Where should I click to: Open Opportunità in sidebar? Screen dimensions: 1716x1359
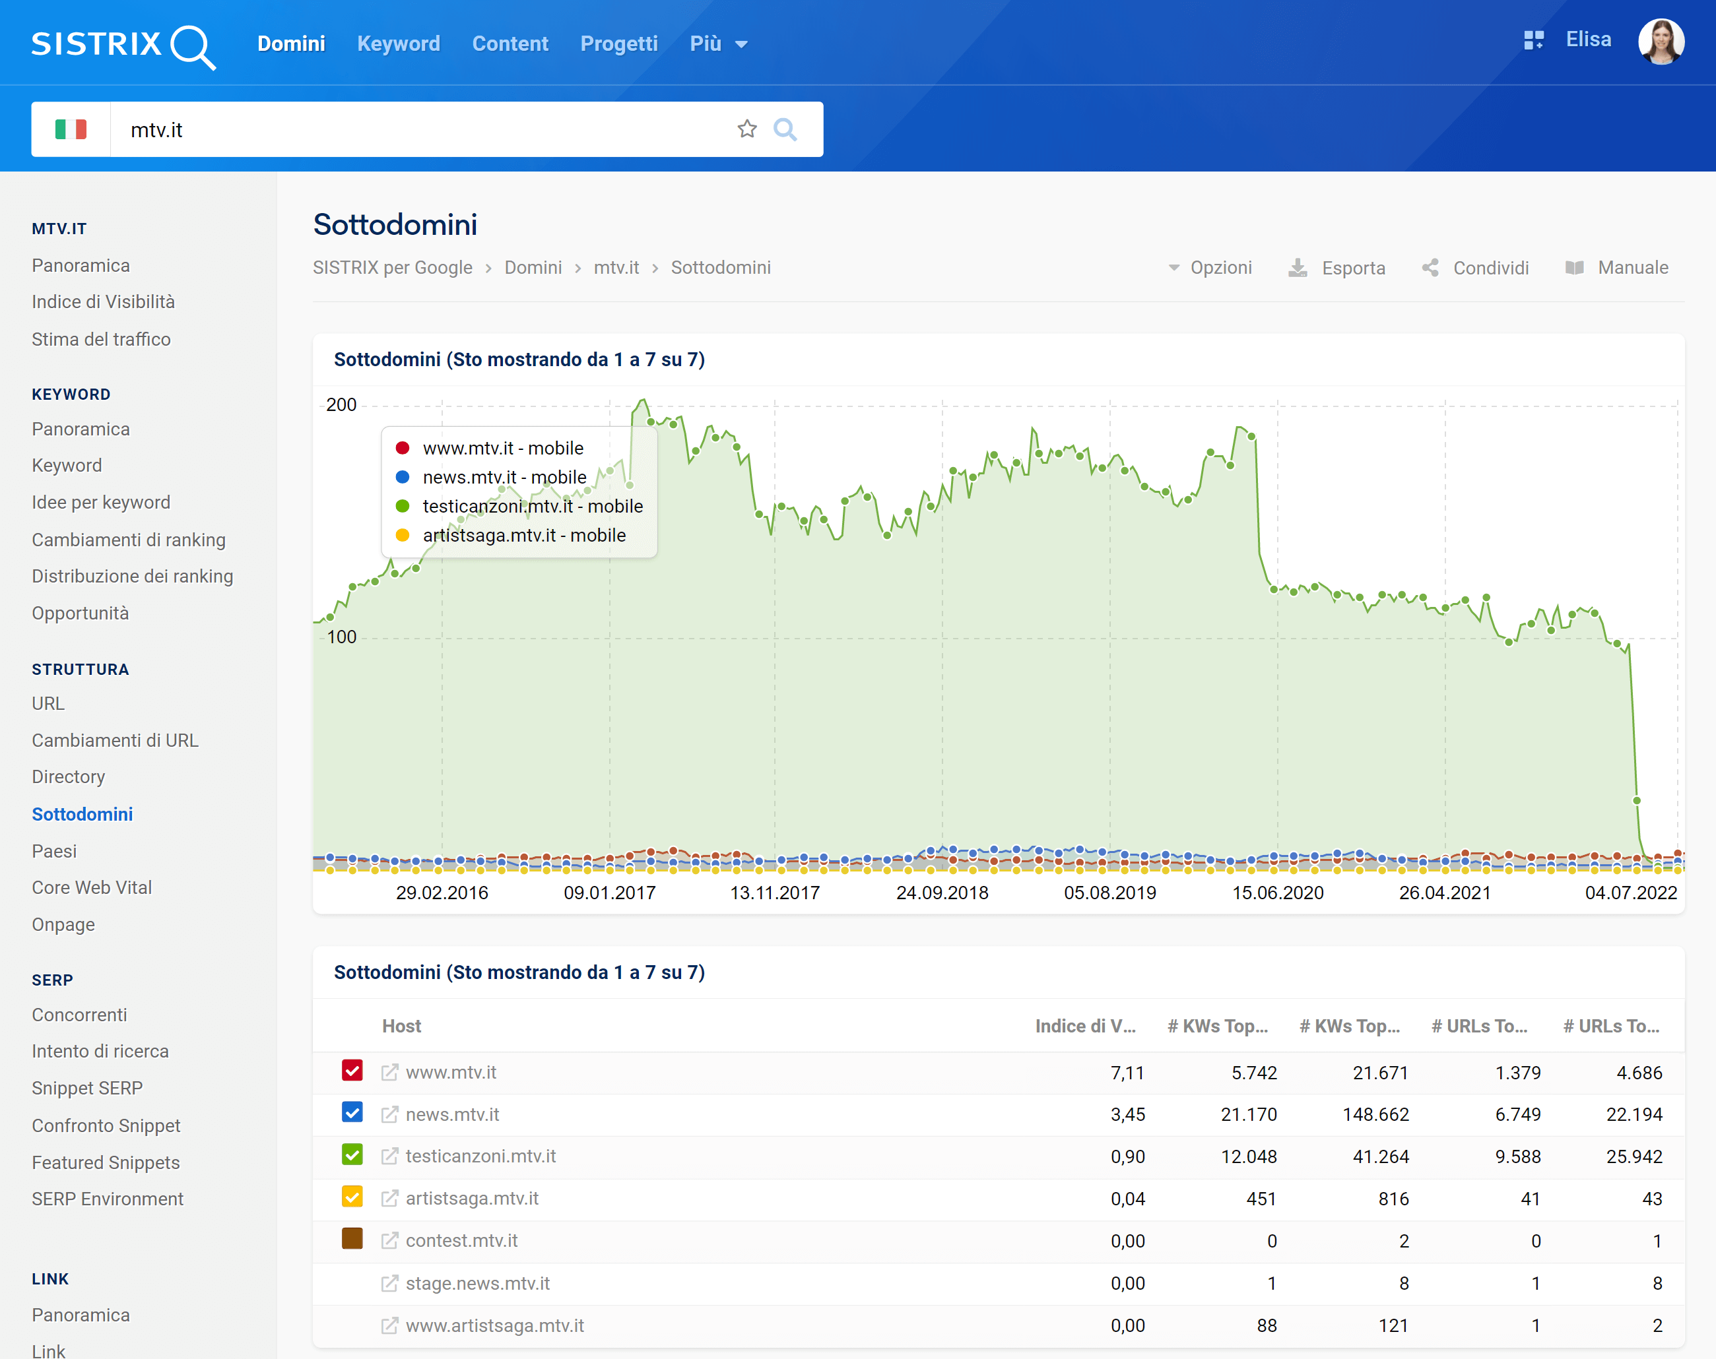tap(81, 614)
